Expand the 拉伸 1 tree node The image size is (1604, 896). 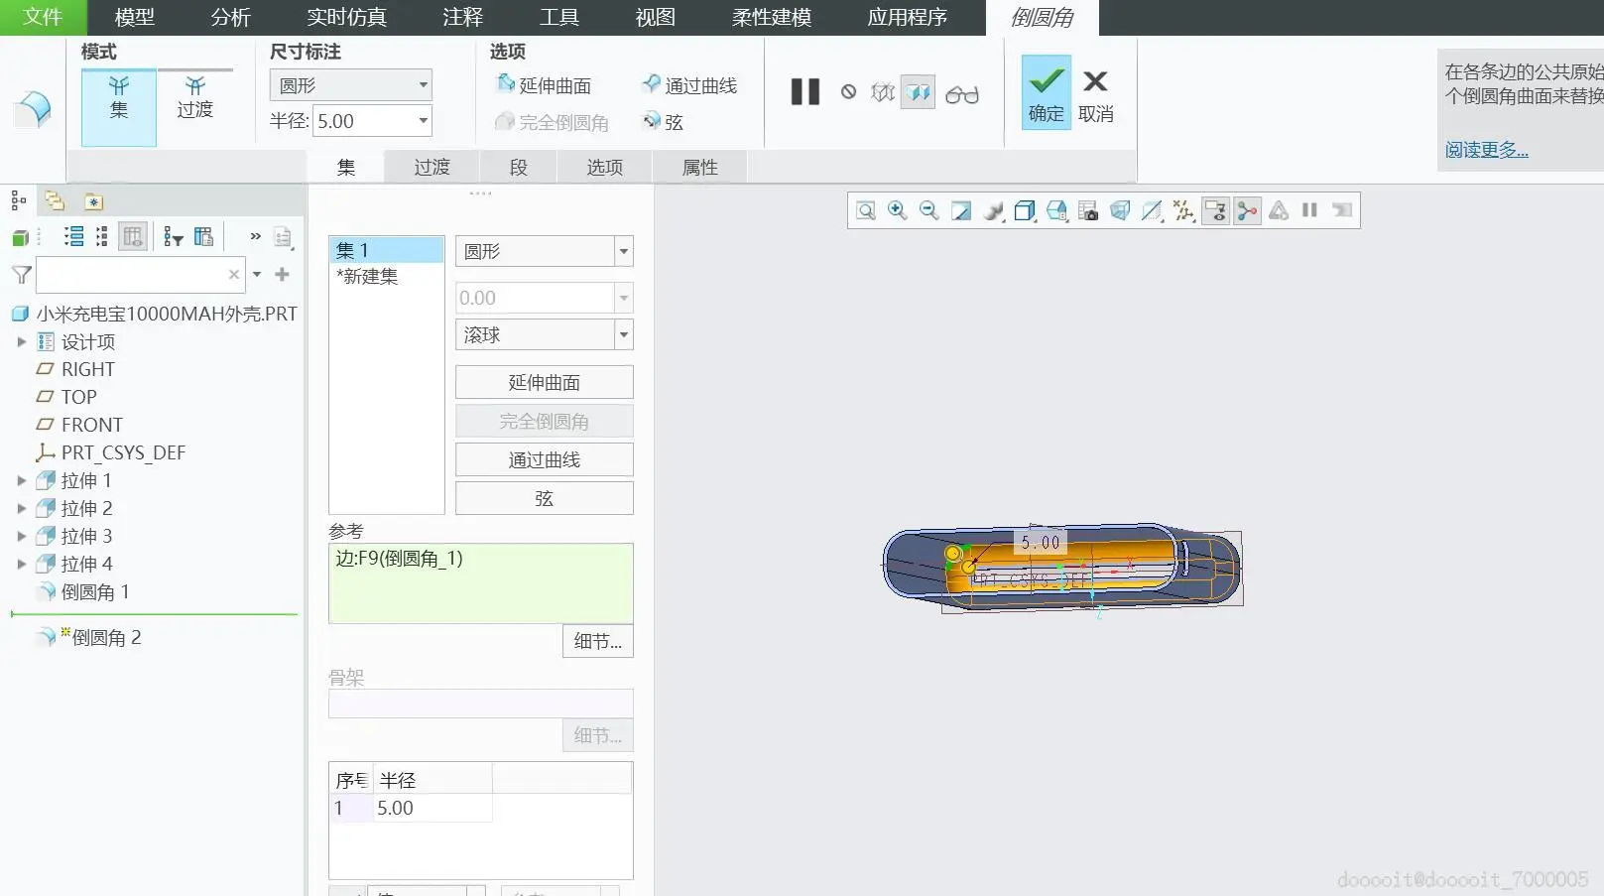pyautogui.click(x=21, y=481)
